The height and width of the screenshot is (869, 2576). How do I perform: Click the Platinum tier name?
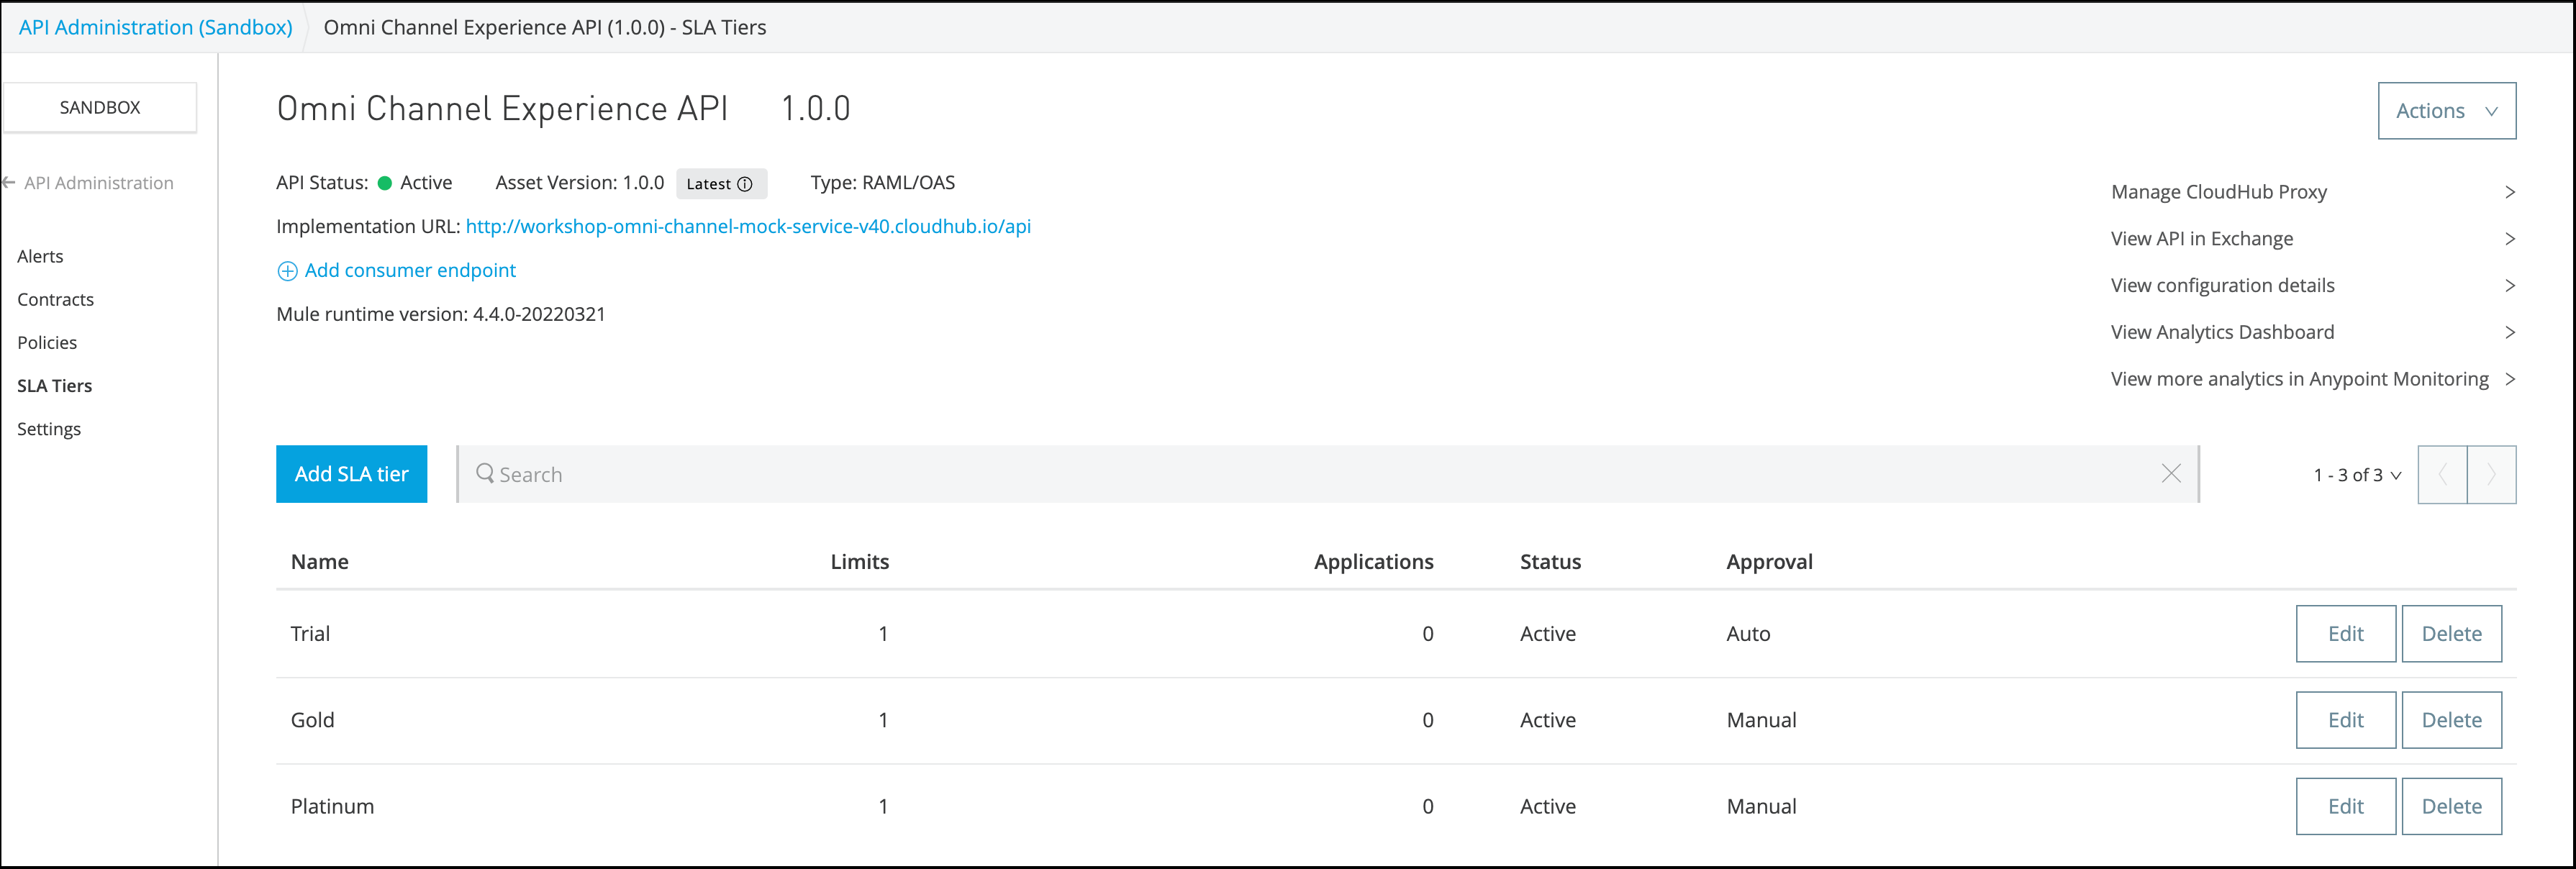pos(332,806)
